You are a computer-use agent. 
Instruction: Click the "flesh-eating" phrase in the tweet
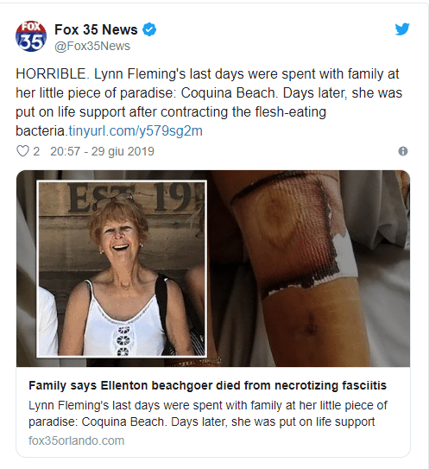290,112
